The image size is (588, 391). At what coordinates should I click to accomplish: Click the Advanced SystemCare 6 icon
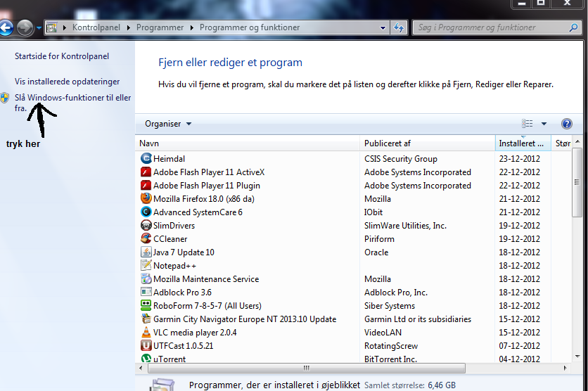tap(146, 212)
